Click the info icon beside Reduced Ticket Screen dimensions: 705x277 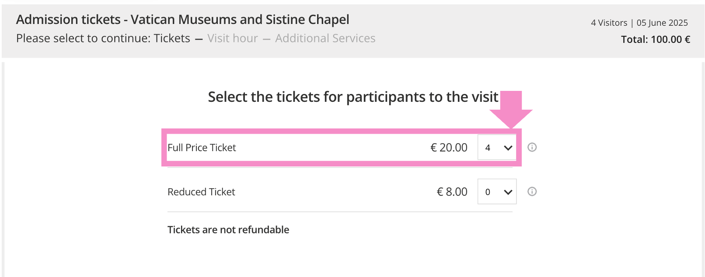pos(532,191)
